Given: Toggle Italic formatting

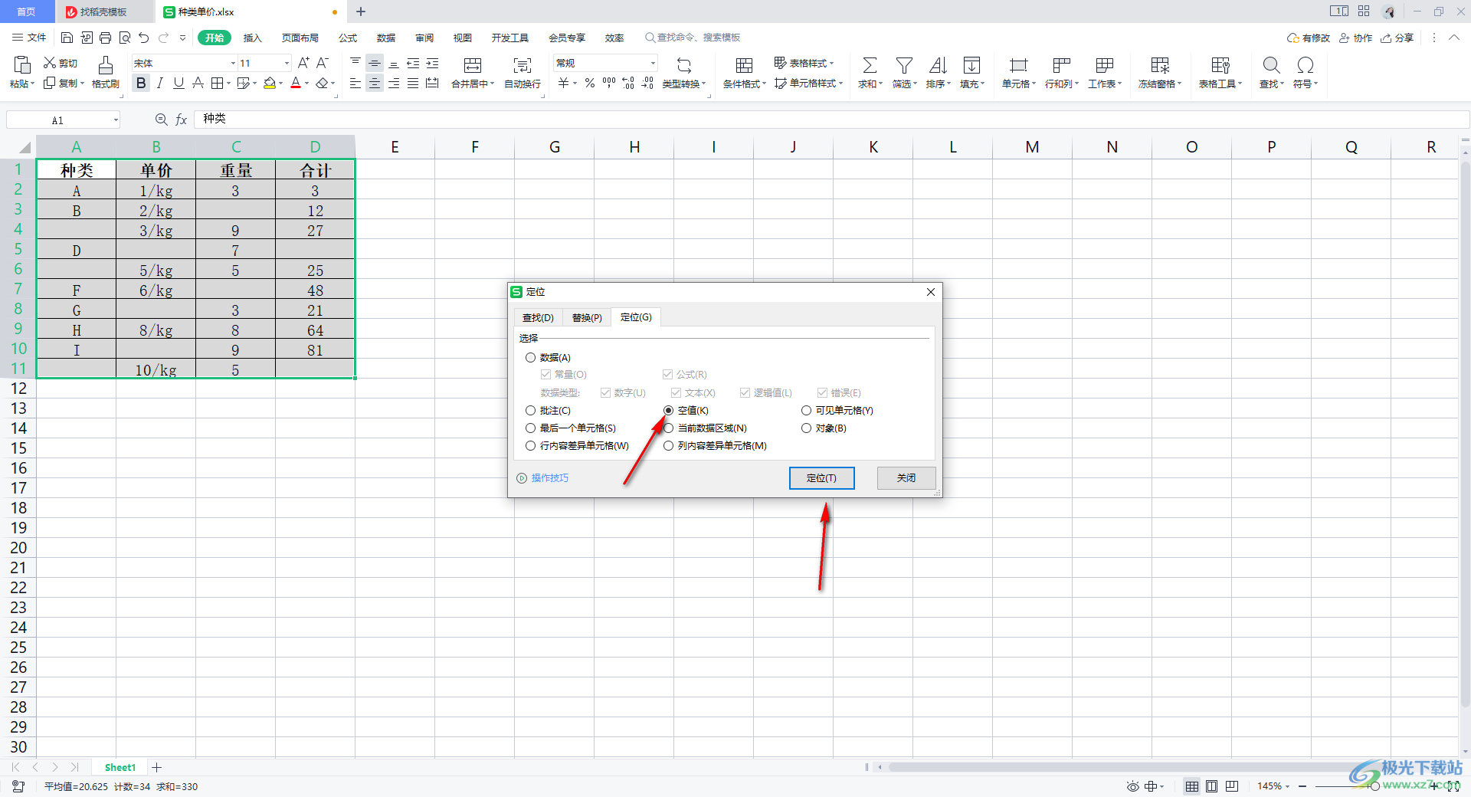Looking at the screenshot, I should click(x=160, y=83).
